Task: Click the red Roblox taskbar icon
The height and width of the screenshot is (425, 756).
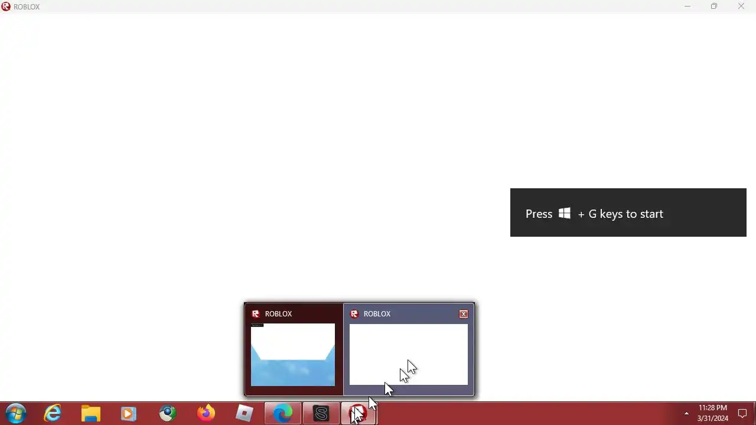Action: tap(359, 413)
